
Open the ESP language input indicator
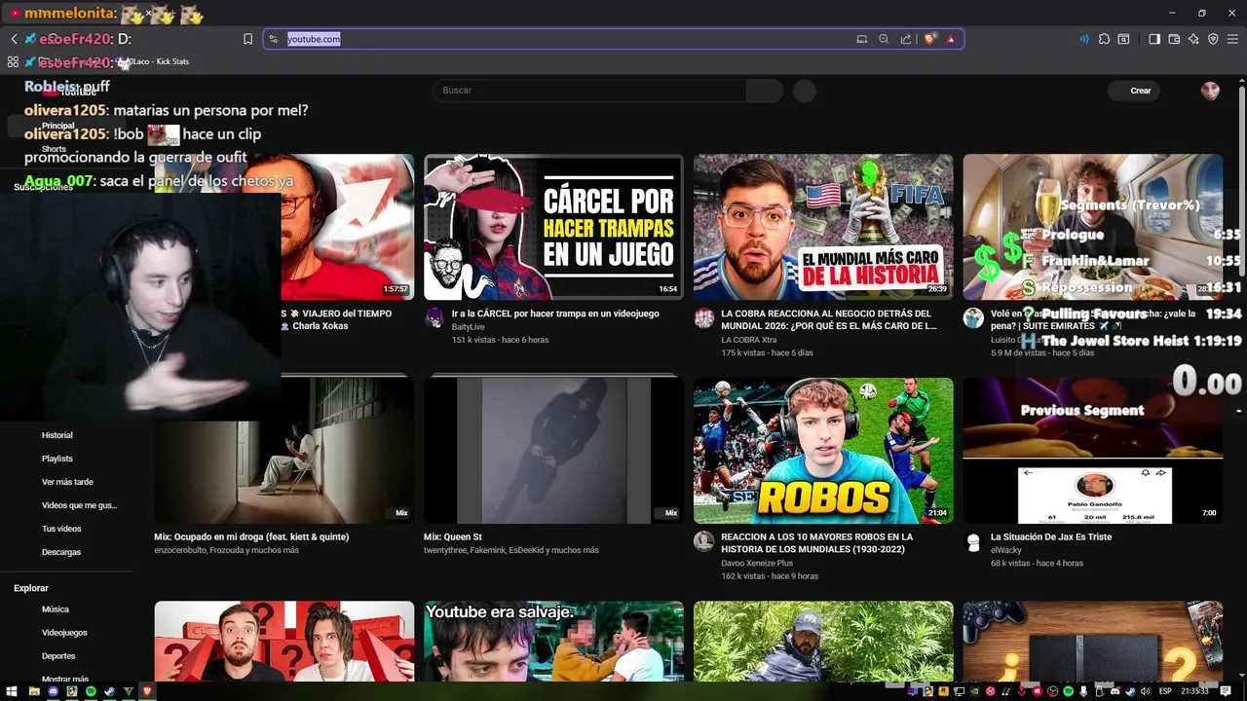[x=1165, y=691]
